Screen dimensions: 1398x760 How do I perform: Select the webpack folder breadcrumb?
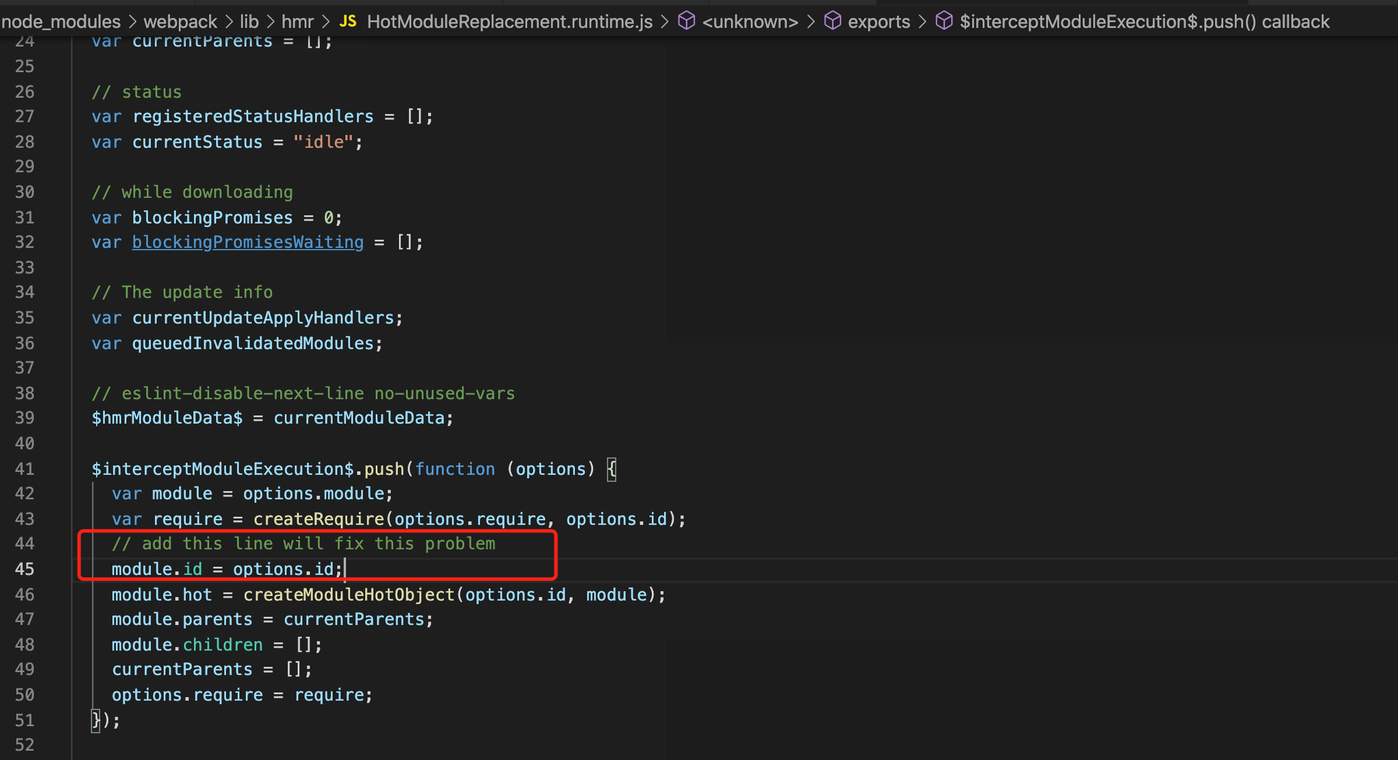(180, 22)
